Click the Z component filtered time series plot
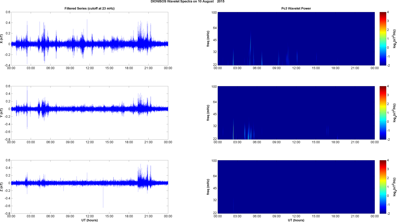This screenshot has height=222, width=397. tap(90, 187)
